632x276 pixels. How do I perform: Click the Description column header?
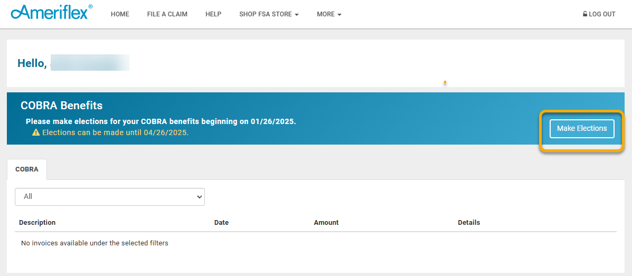[37, 222]
